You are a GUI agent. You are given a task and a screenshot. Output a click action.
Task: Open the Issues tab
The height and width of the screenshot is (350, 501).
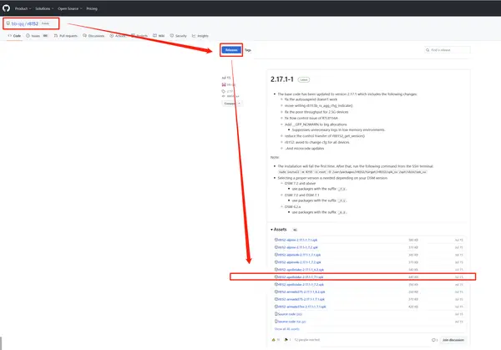pyautogui.click(x=37, y=36)
